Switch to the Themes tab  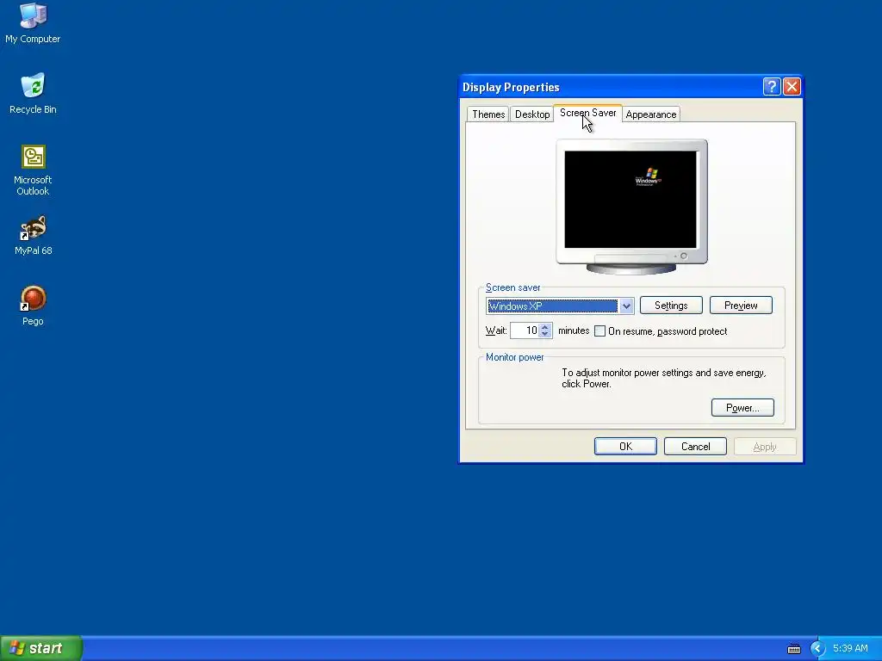488,114
